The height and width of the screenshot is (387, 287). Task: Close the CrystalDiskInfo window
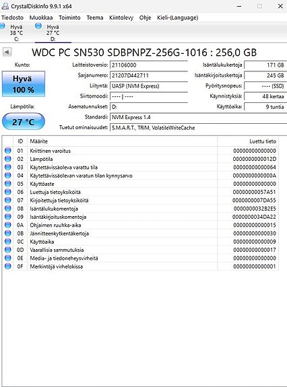click(280, 6)
